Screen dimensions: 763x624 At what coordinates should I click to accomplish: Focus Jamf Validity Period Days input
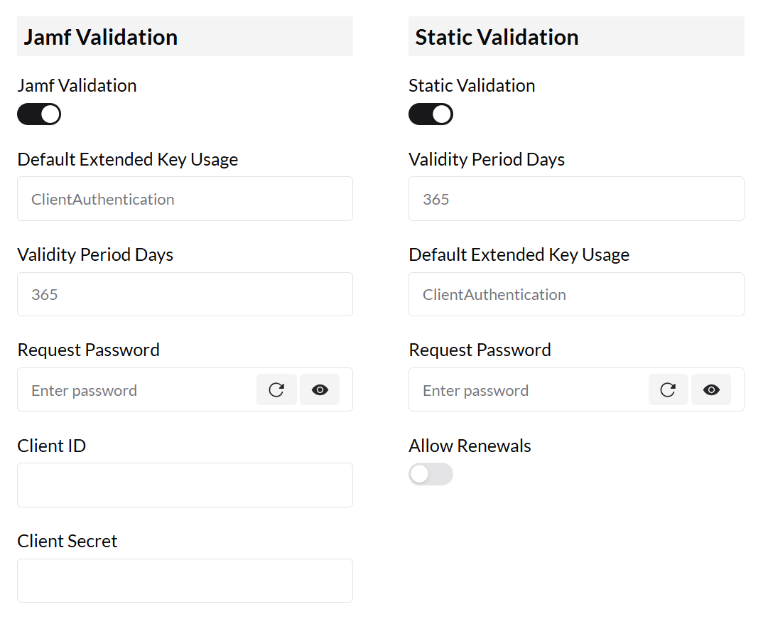(185, 294)
